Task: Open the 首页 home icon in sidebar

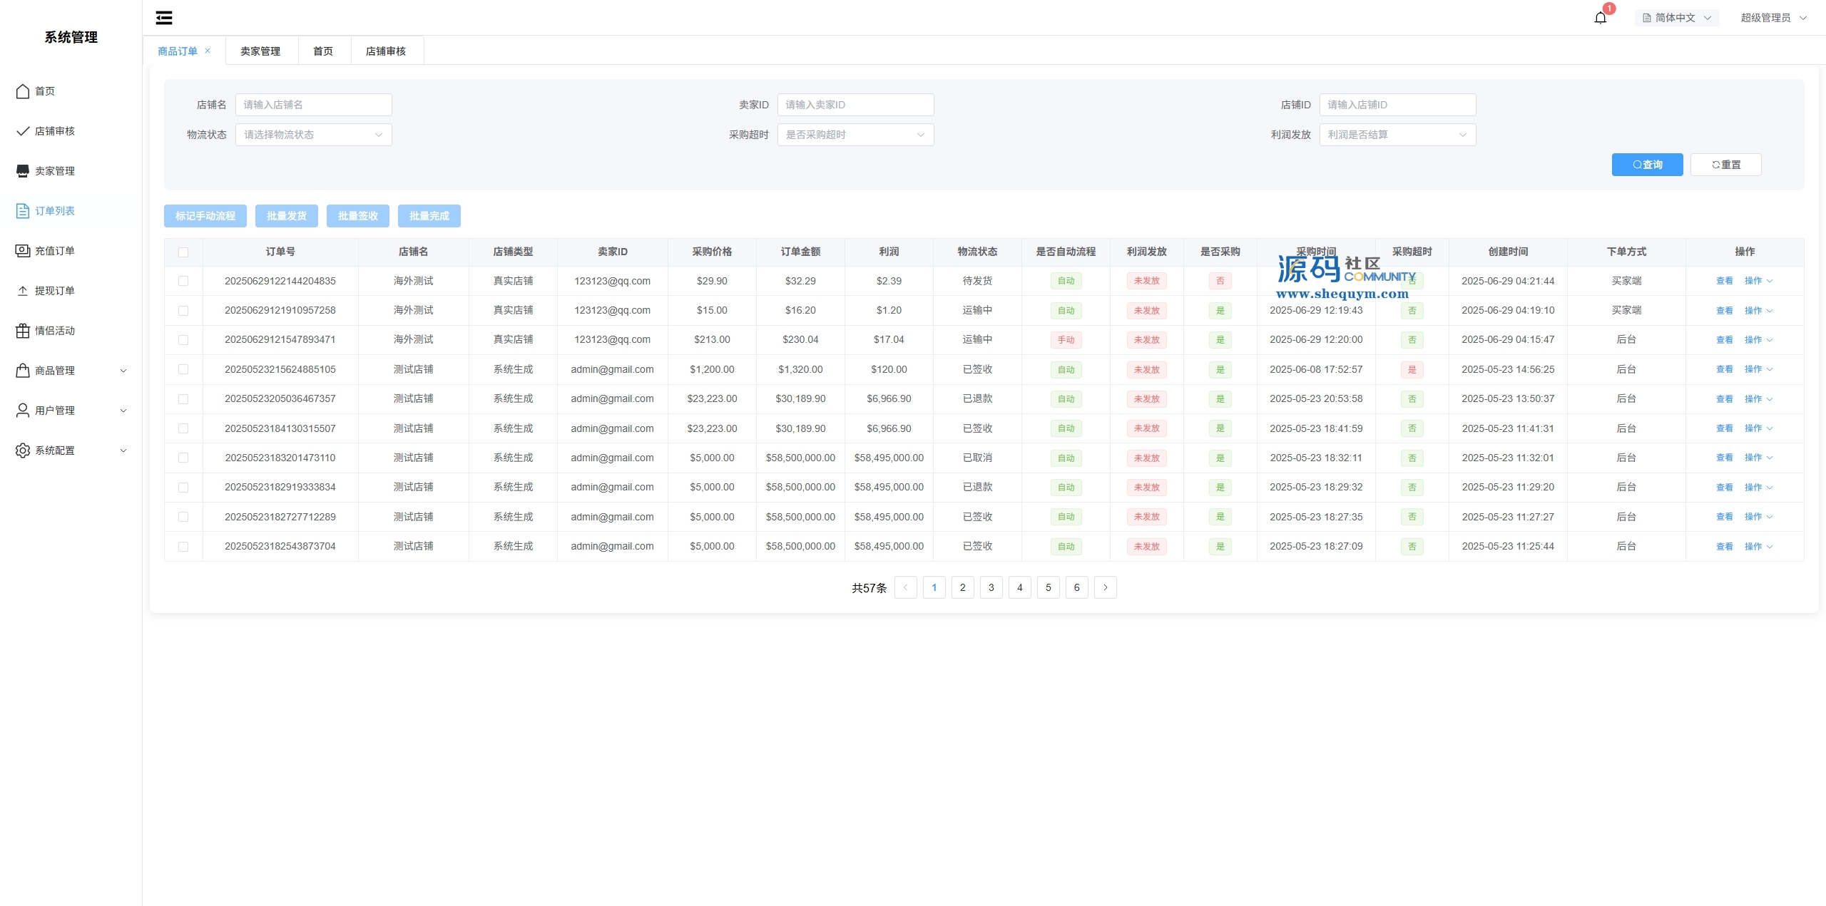Action: 23,91
